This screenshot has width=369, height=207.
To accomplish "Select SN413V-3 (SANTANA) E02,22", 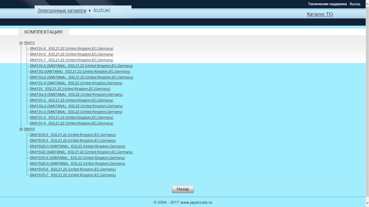I will 76,112.
